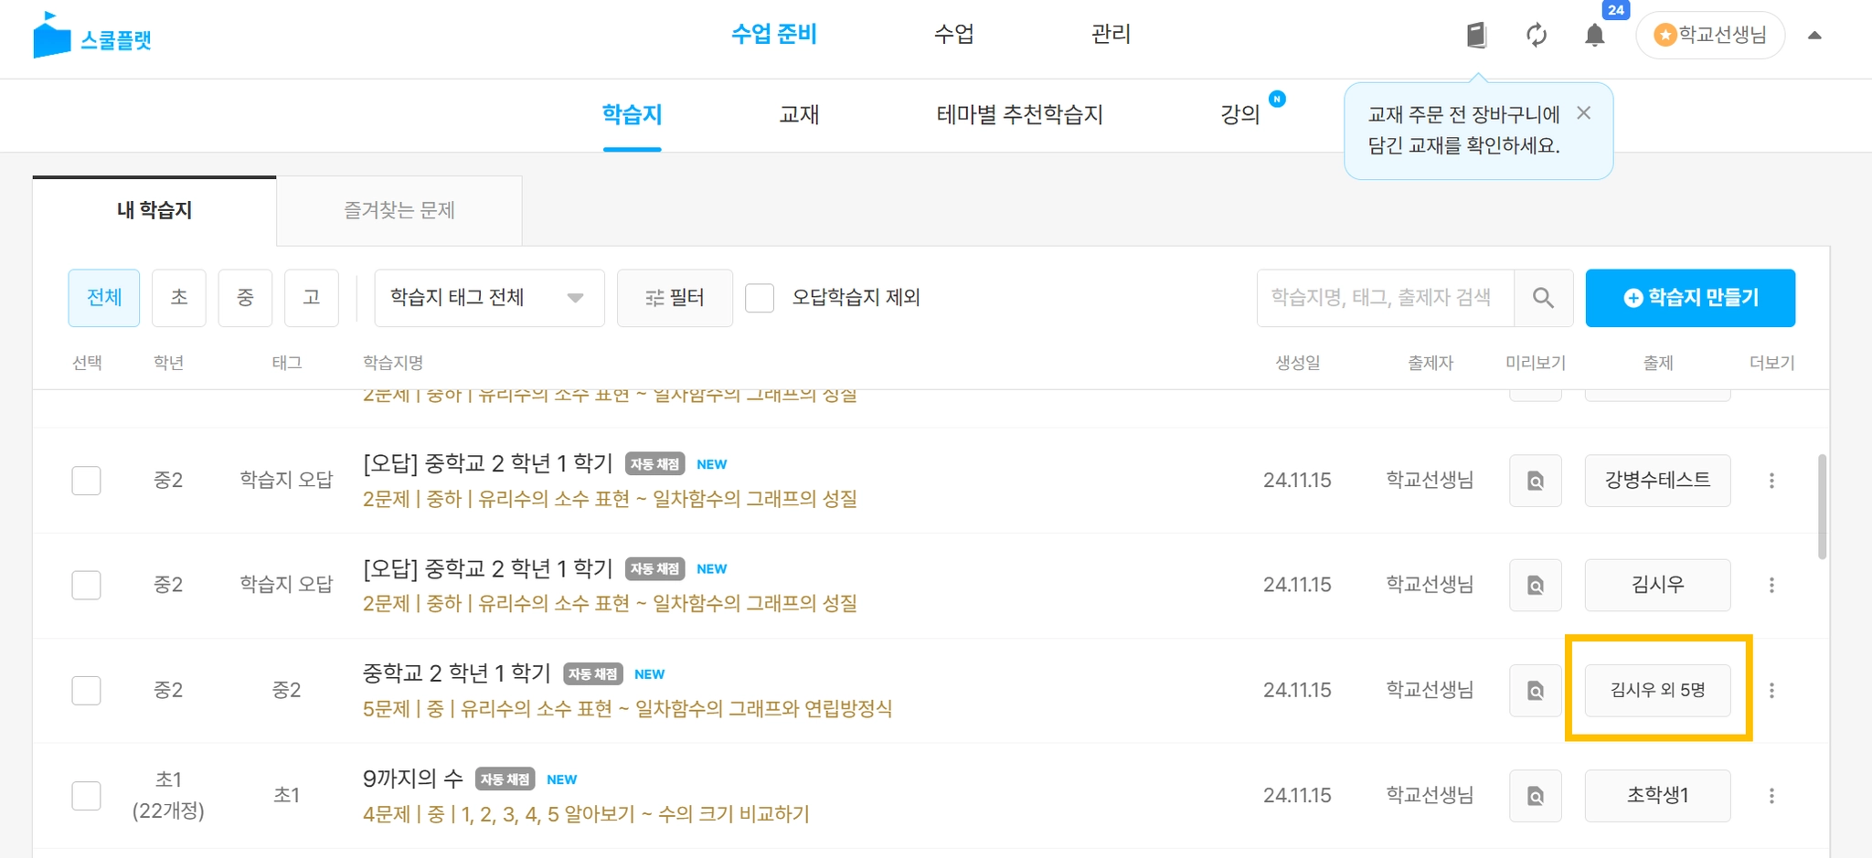1872x858 pixels.
Task: Switch to the 즐겨찾는 문제 tab
Action: (399, 211)
